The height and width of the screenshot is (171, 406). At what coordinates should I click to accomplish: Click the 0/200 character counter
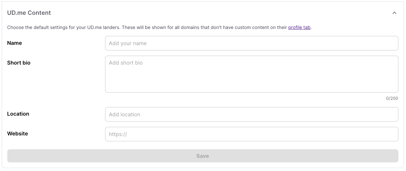(x=392, y=98)
